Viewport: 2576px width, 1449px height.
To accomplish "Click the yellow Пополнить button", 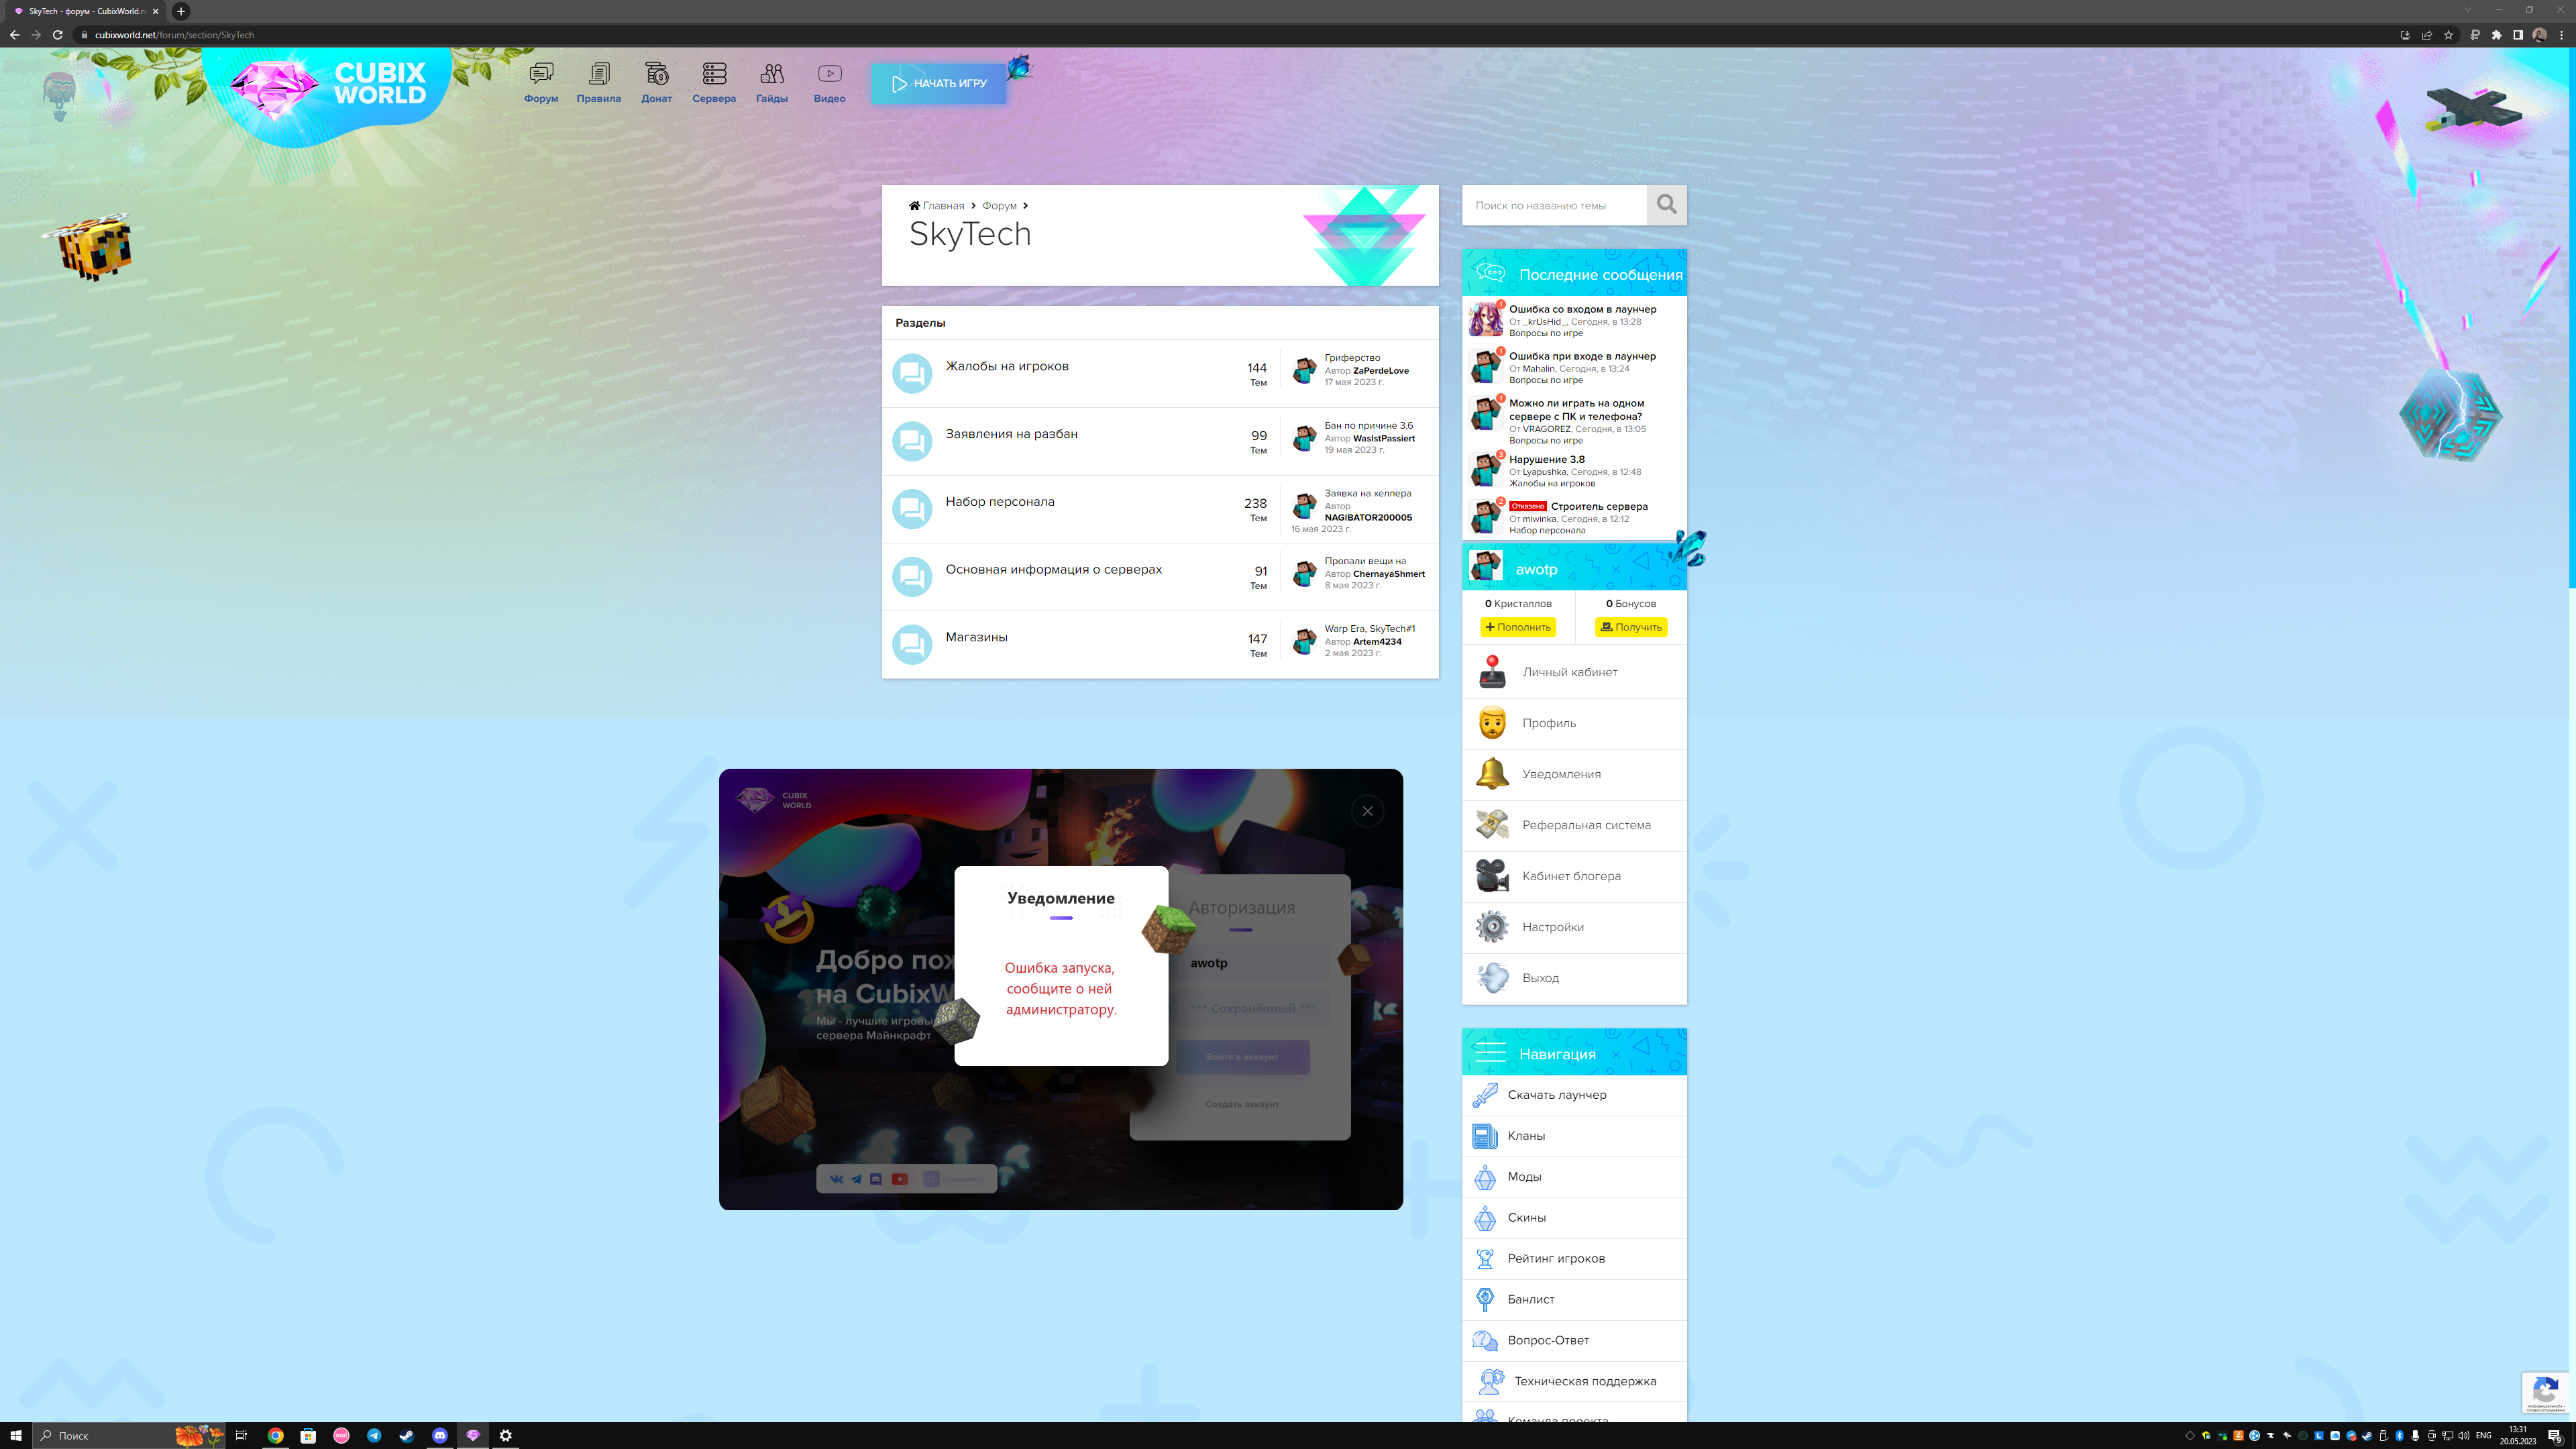I will point(1517,627).
